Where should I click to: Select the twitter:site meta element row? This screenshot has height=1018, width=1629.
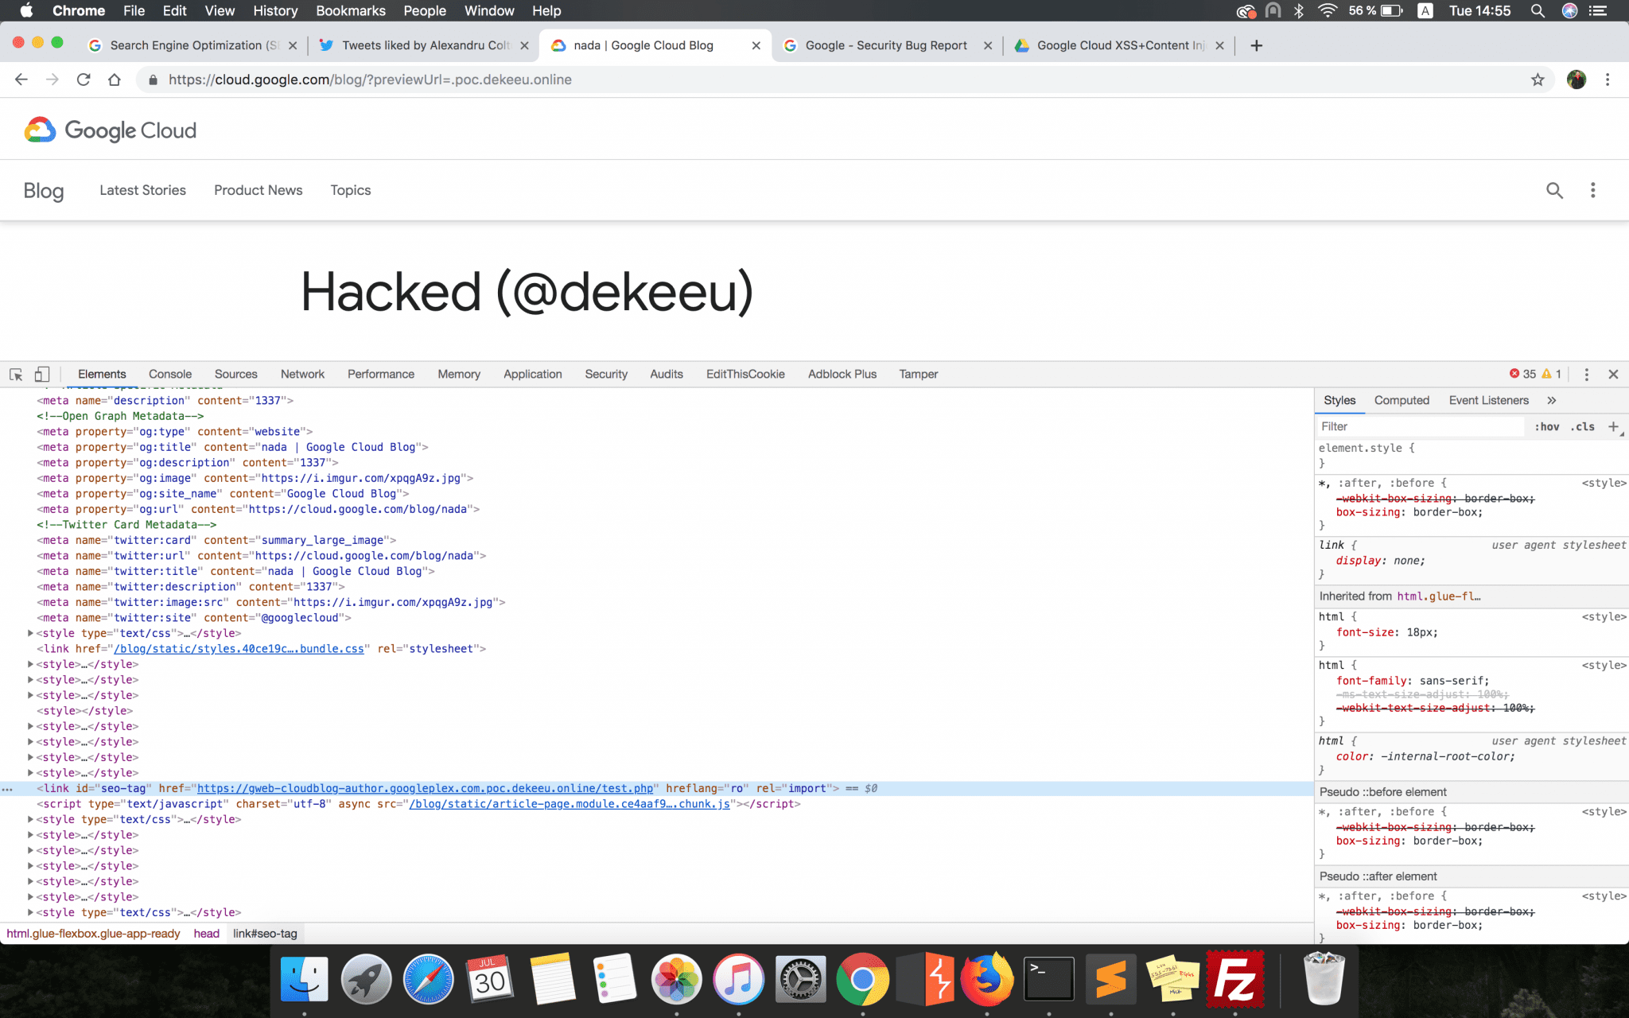tap(194, 618)
